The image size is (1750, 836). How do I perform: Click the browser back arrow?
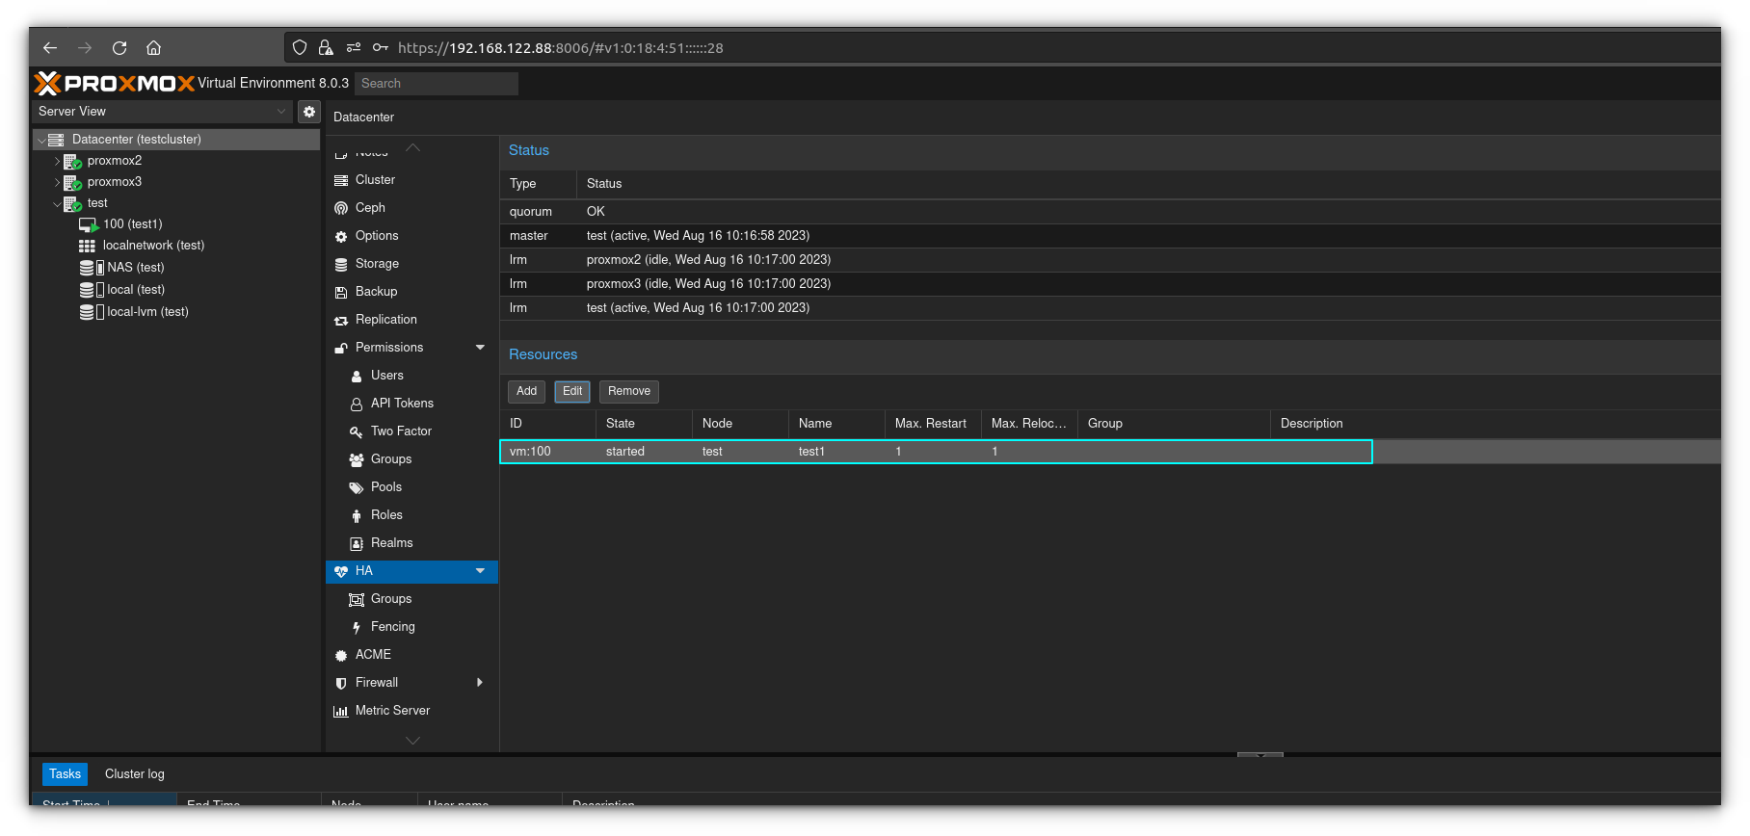point(50,47)
